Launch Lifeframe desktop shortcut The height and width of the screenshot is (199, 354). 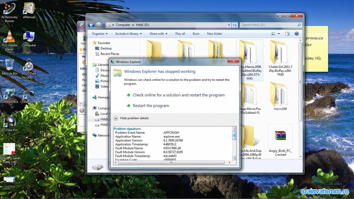coord(29,95)
